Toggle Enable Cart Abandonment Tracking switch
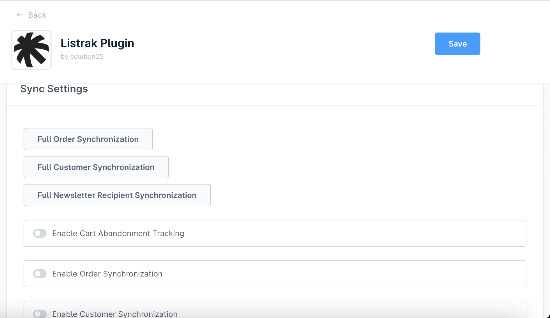Screen dimensions: 550x318 click(x=40, y=233)
